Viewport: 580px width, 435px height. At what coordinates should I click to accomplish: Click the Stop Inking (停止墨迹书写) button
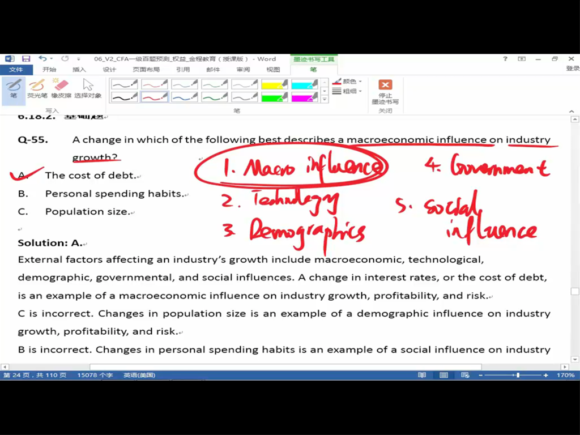click(x=385, y=92)
